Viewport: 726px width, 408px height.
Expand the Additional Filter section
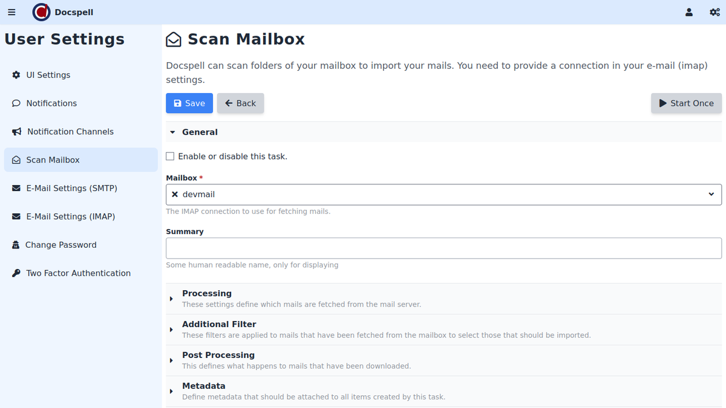click(218, 325)
